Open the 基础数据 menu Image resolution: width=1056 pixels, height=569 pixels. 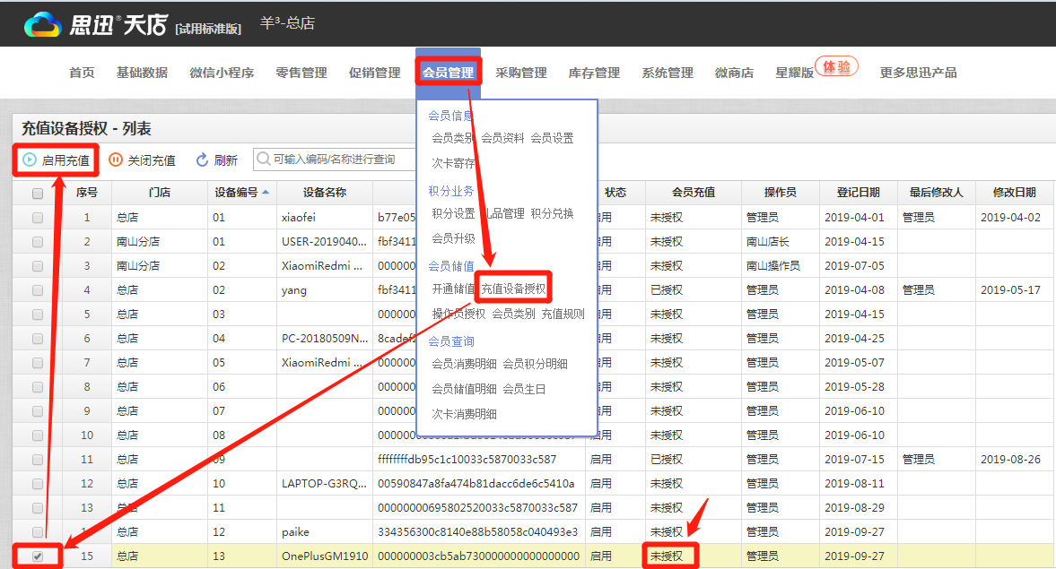[x=142, y=73]
